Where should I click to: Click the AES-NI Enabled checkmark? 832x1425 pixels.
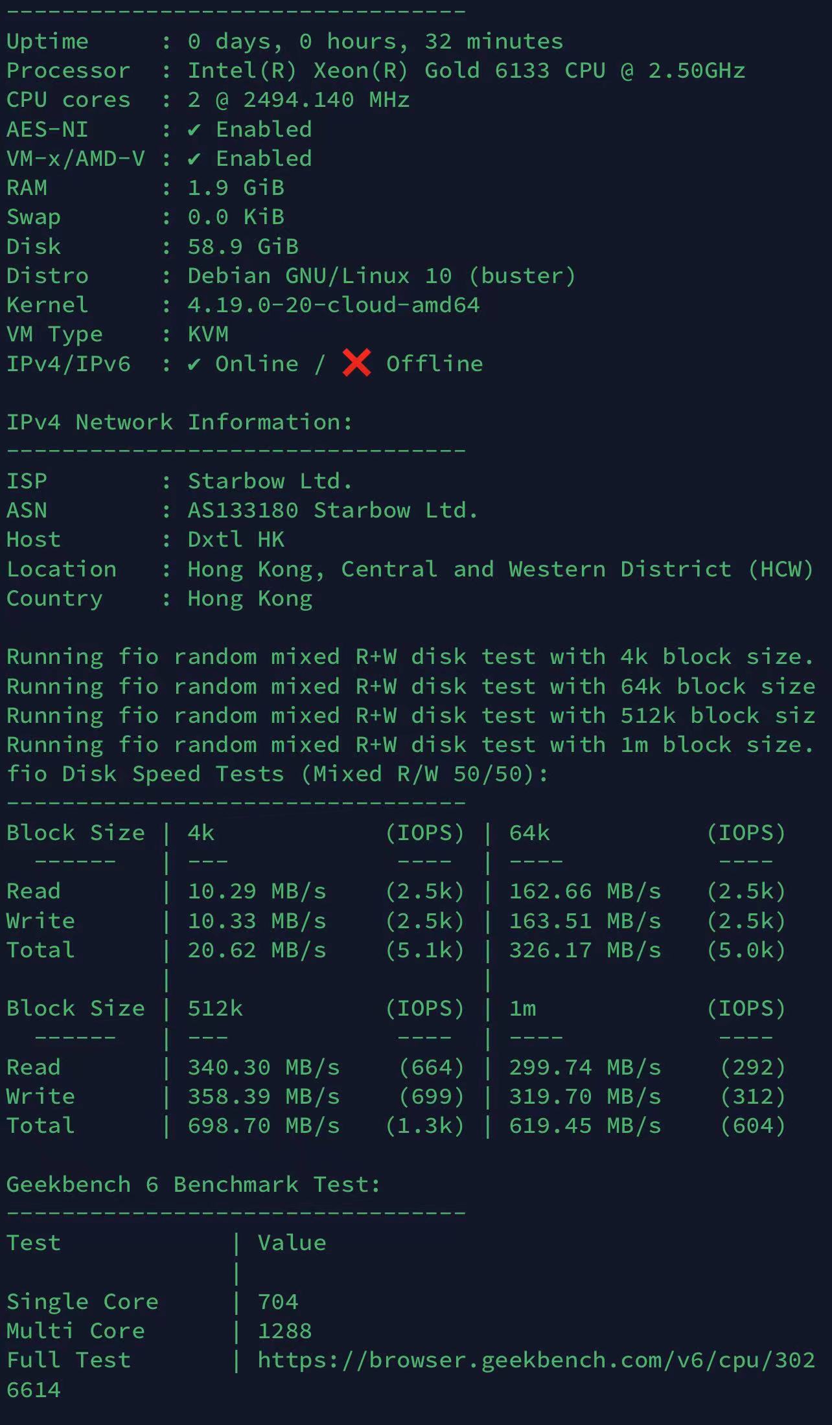(x=194, y=130)
